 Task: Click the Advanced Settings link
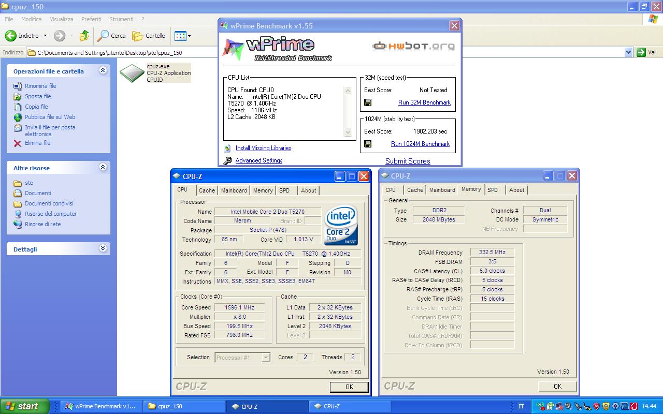pyautogui.click(x=259, y=160)
